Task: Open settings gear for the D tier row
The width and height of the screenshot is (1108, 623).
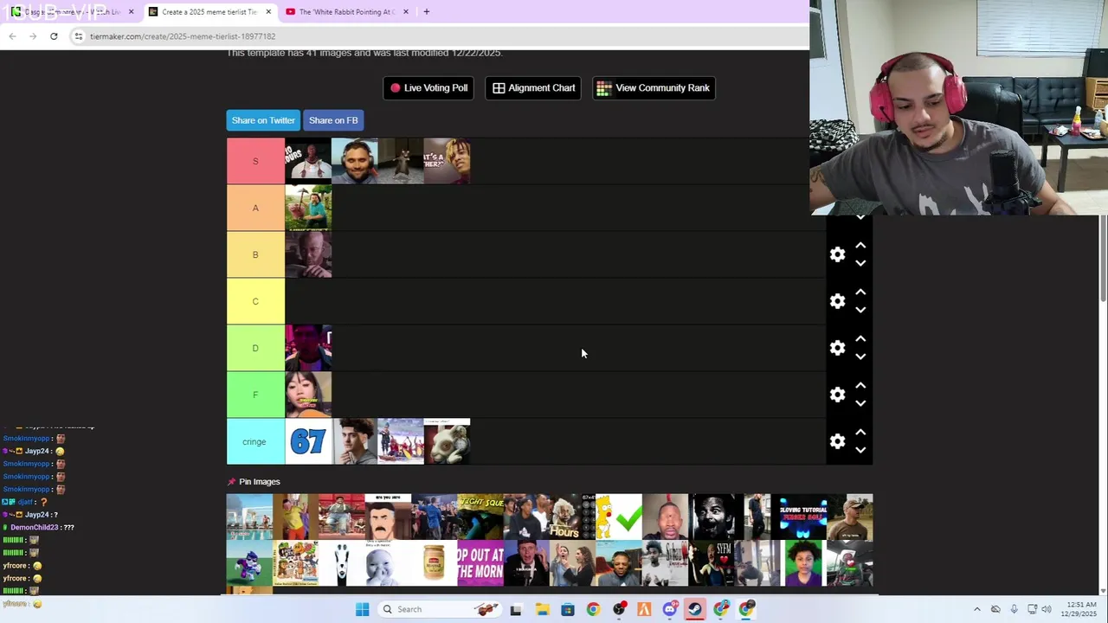Action: point(837,348)
